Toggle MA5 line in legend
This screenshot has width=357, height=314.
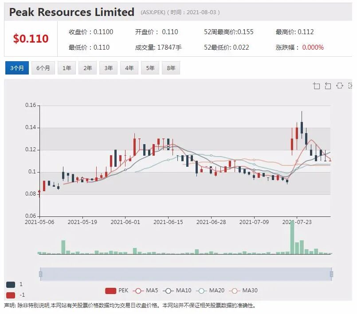[x=145, y=290]
